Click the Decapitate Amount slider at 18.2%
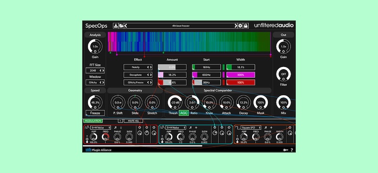Viewport: 378px width, 173px height. [x=172, y=75]
